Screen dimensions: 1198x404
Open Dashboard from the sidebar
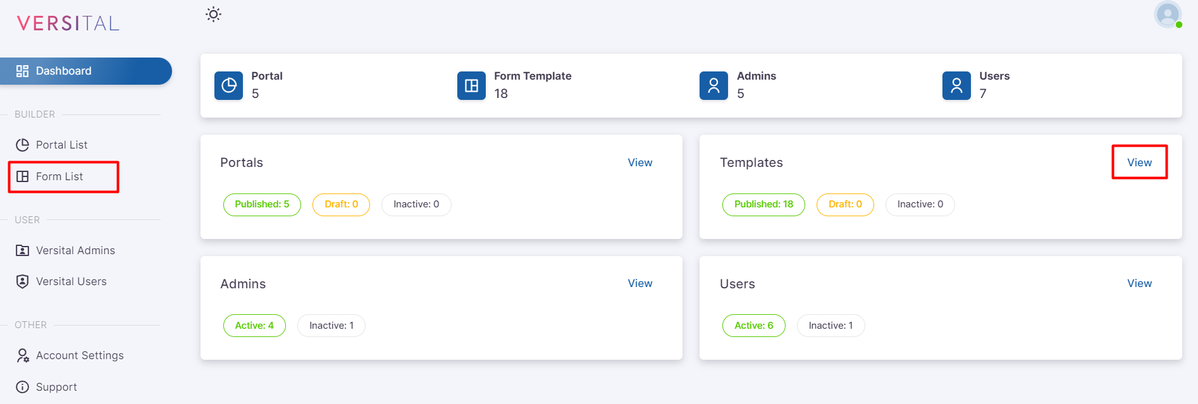click(63, 71)
